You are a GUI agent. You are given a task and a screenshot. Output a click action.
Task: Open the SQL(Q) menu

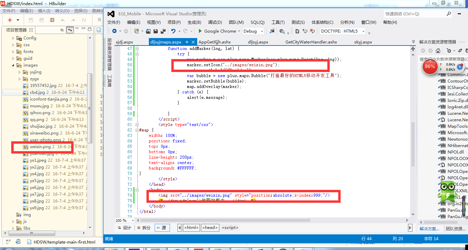(x=258, y=22)
